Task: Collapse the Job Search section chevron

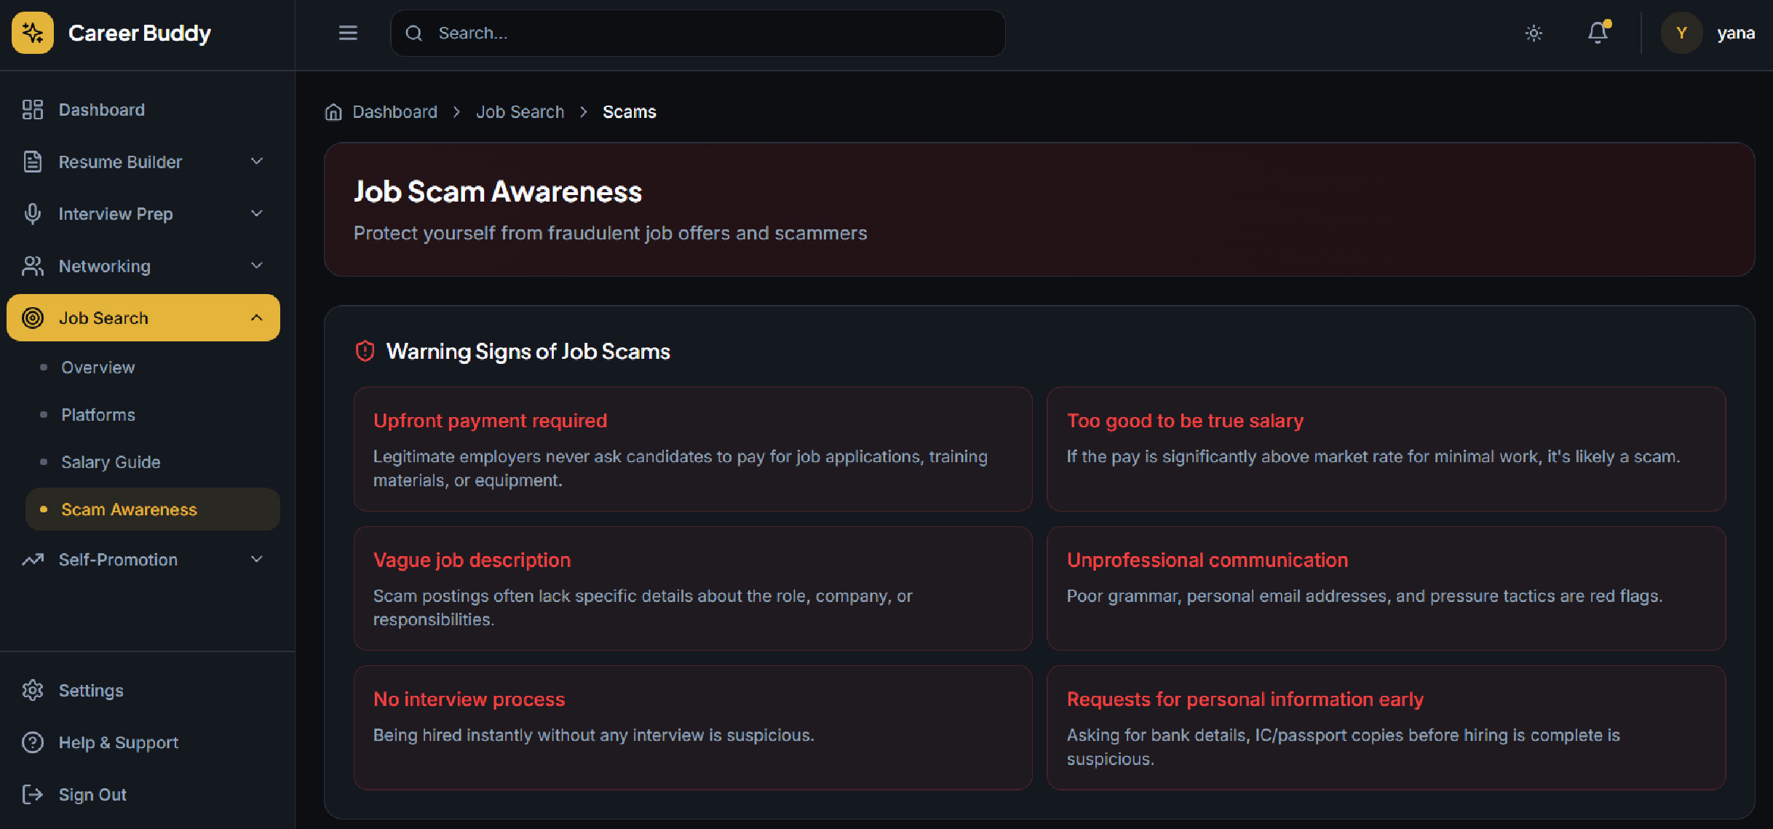Action: click(257, 318)
